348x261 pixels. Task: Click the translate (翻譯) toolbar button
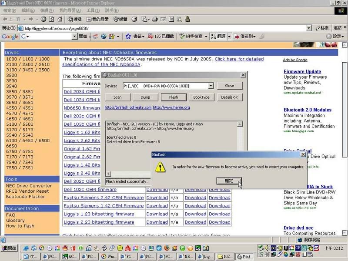[218, 37]
